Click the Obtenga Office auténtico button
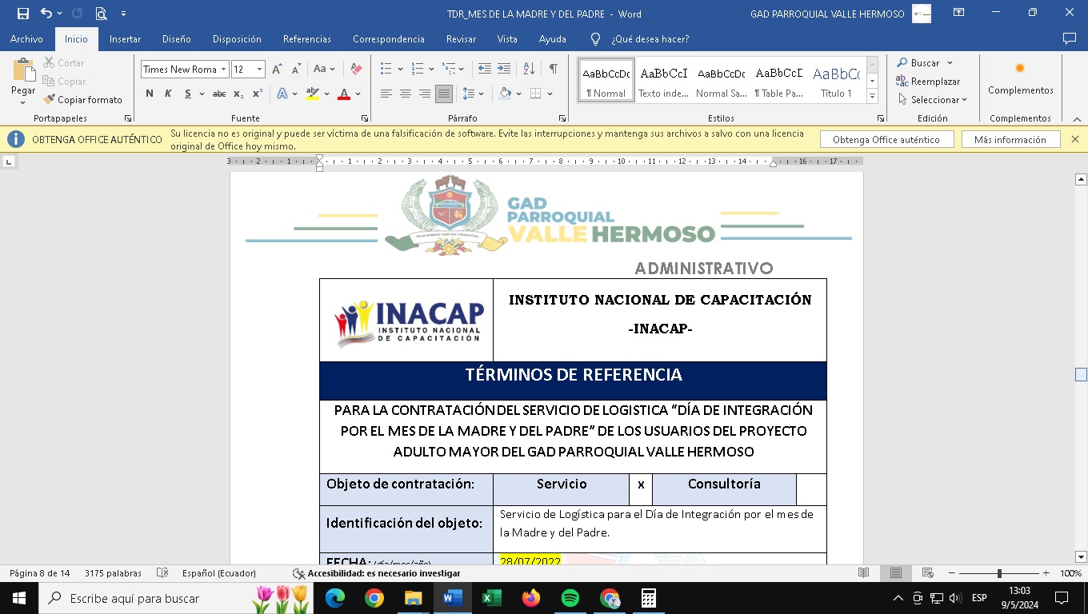 pyautogui.click(x=886, y=140)
